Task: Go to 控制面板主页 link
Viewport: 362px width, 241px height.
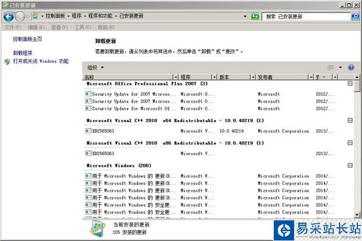Action: [x=28, y=39]
